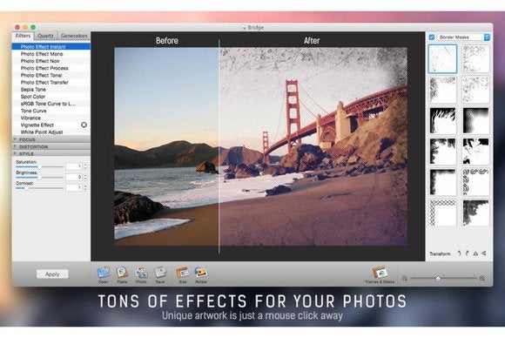
Task: Select the highlighted scratches border mask thumbnail
Action: [x=442, y=58]
